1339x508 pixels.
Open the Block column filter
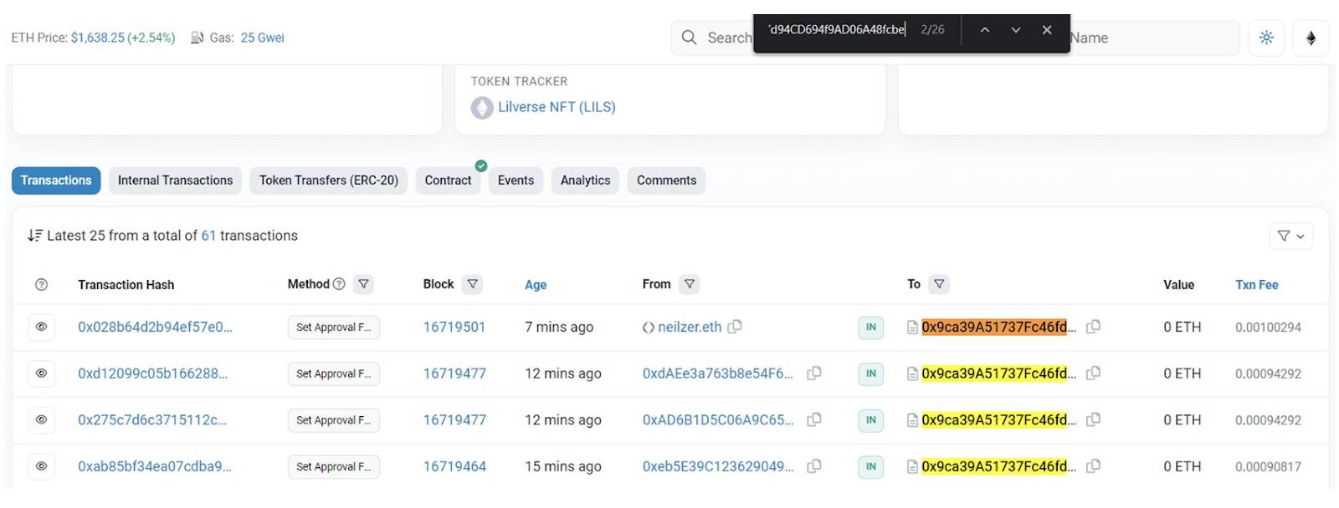pyautogui.click(x=473, y=284)
